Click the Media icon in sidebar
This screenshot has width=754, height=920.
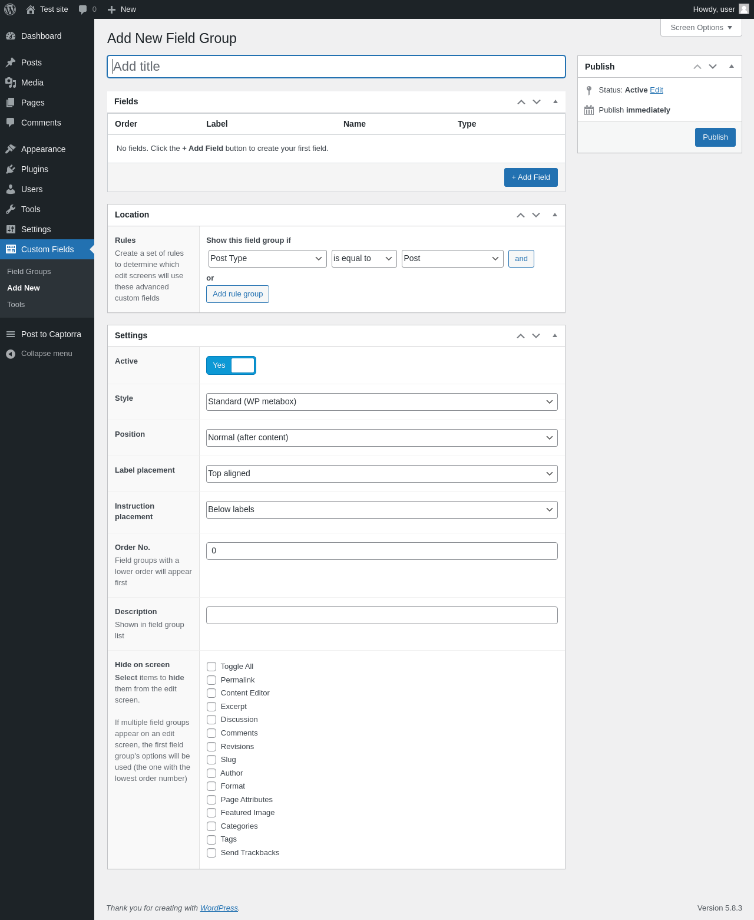click(11, 83)
